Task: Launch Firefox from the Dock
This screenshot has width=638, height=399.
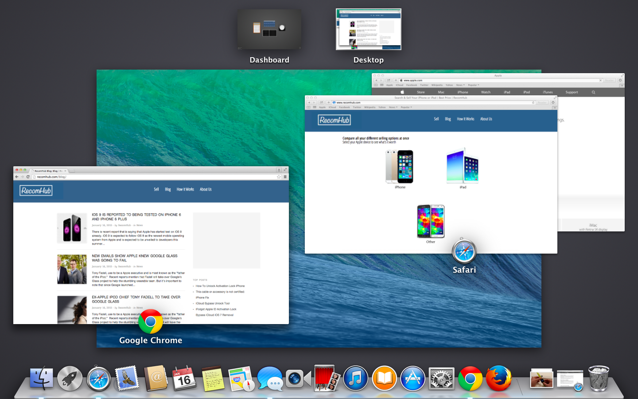Action: [x=499, y=379]
